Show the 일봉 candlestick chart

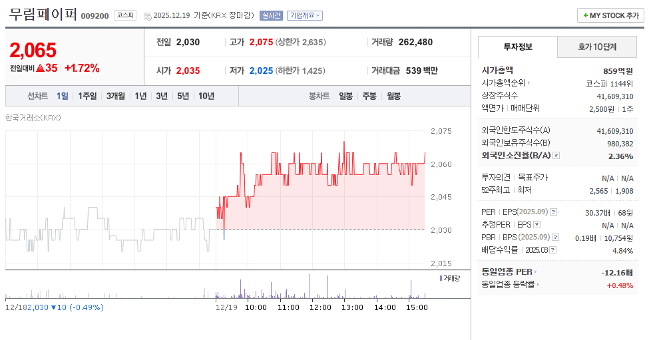(x=345, y=96)
